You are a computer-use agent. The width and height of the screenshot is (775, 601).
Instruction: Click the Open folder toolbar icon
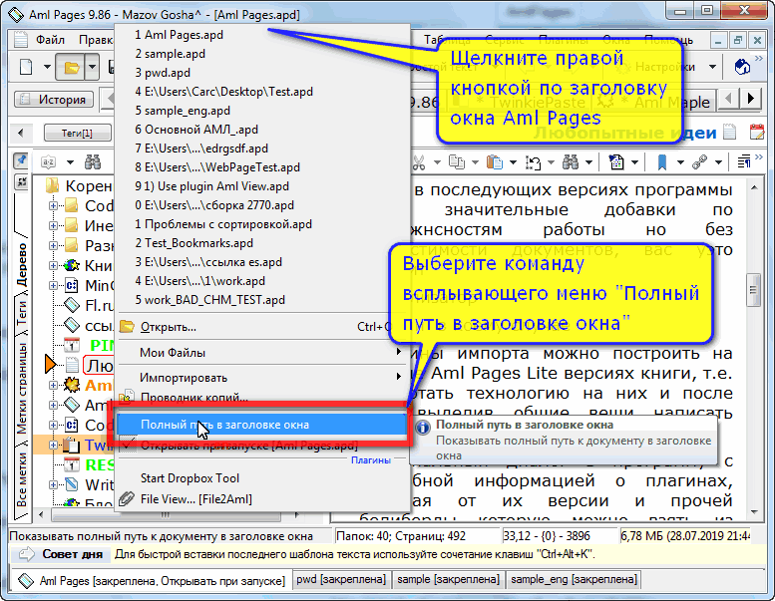tap(71, 67)
